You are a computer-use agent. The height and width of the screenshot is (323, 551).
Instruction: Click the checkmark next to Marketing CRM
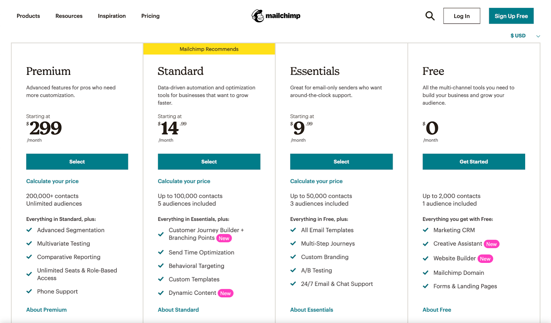pos(426,230)
